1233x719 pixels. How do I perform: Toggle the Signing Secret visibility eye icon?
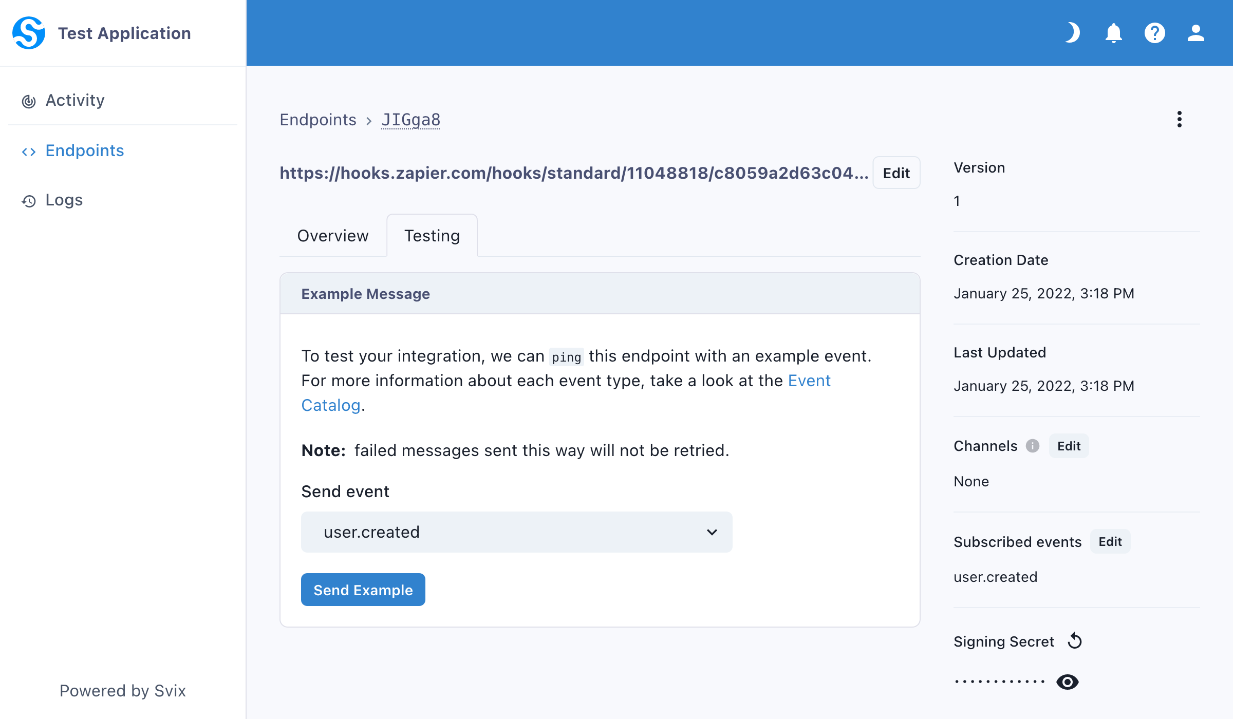pos(1068,682)
